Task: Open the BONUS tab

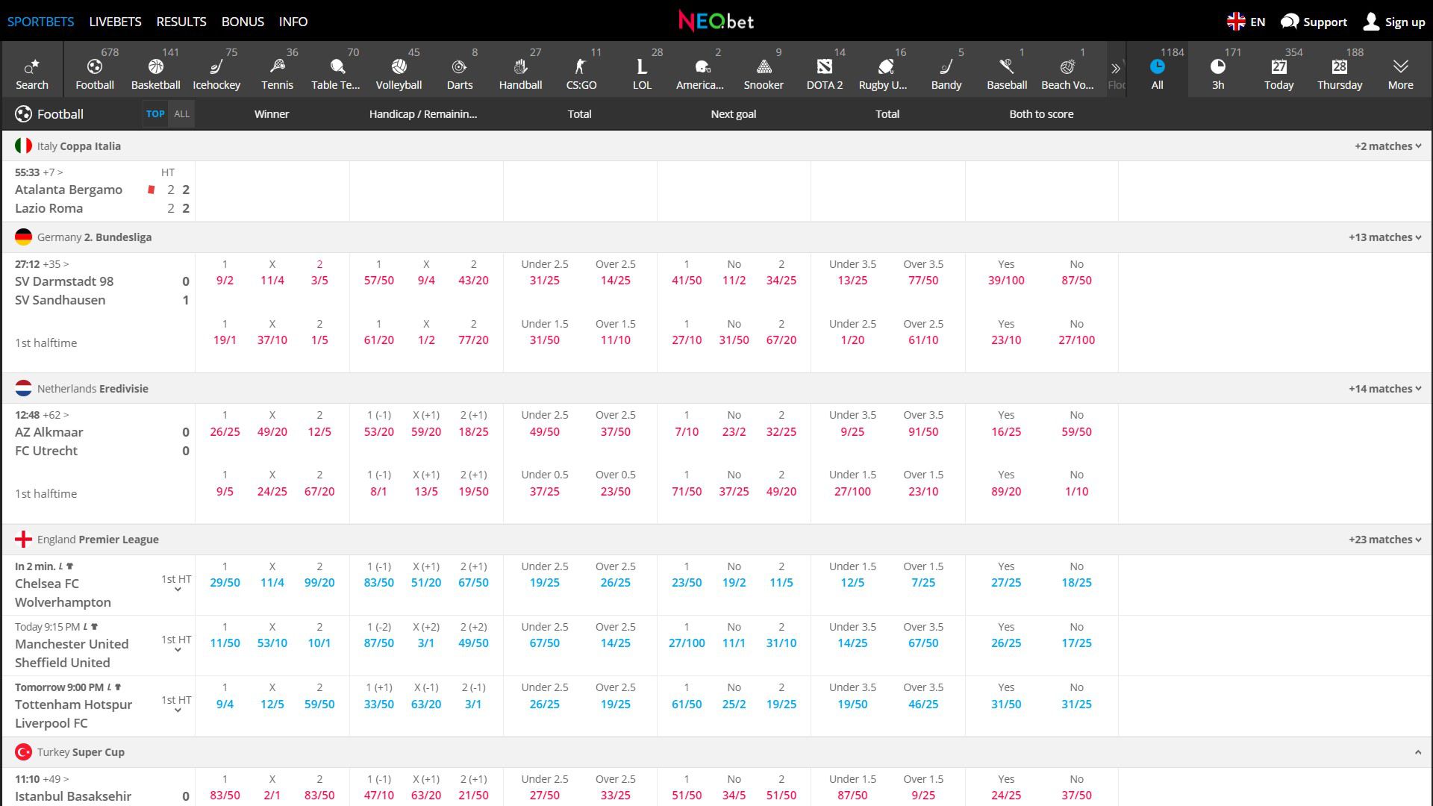Action: tap(243, 22)
